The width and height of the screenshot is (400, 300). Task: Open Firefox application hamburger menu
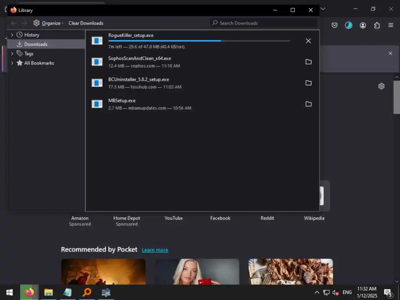391,25
